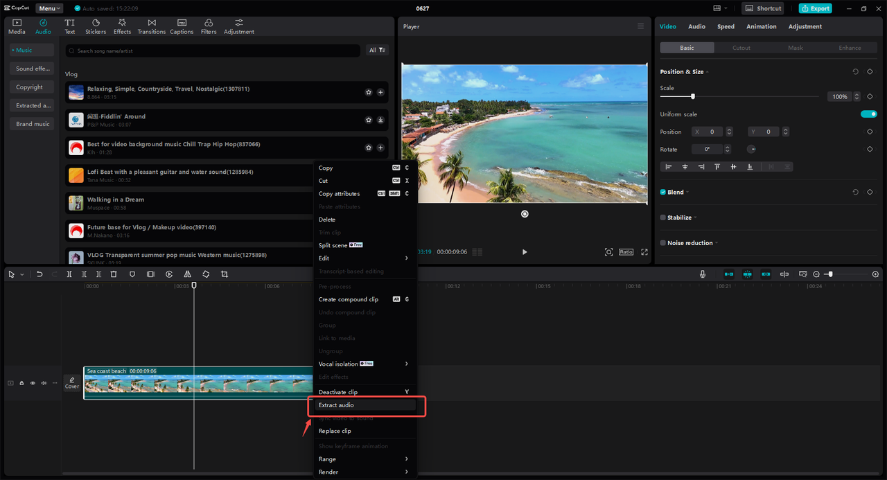Click the undo arrow in the timeline toolbar
The width and height of the screenshot is (887, 480).
click(39, 274)
